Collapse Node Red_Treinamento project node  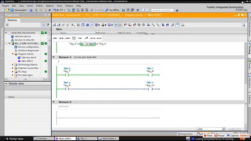click(6, 33)
